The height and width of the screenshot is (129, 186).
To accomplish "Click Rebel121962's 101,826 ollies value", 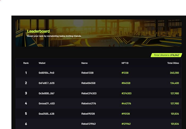I will [x=175, y=124].
